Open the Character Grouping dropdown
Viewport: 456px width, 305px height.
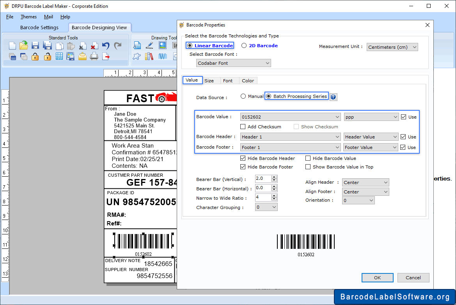(266, 207)
